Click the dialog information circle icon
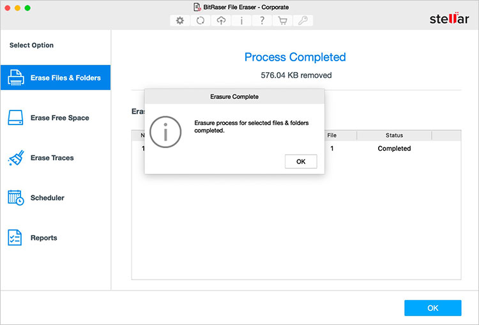The height and width of the screenshot is (325, 479). (165, 132)
